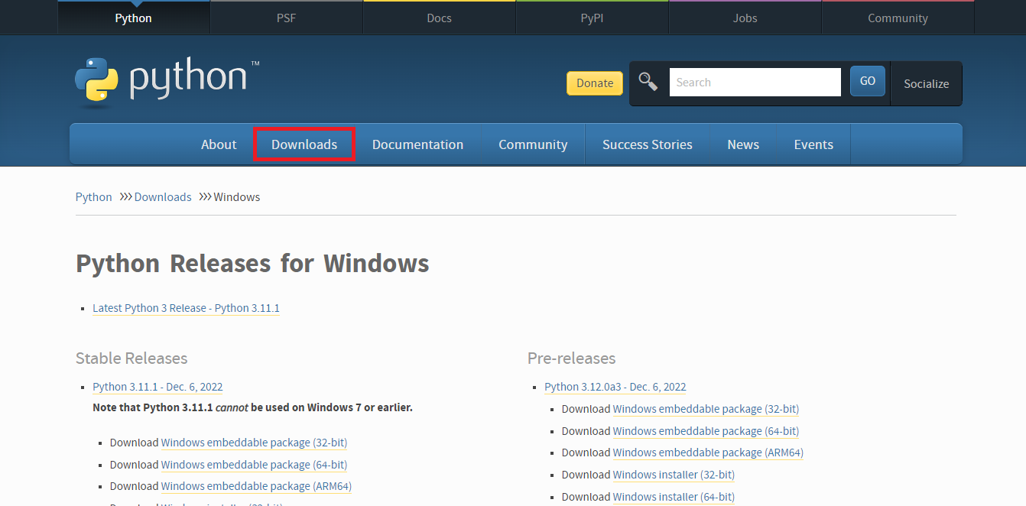Open the Downloads navigation menu
Image resolution: width=1026 pixels, height=506 pixels.
pyautogui.click(x=304, y=144)
